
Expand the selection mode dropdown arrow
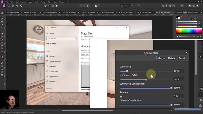pos(99,6)
